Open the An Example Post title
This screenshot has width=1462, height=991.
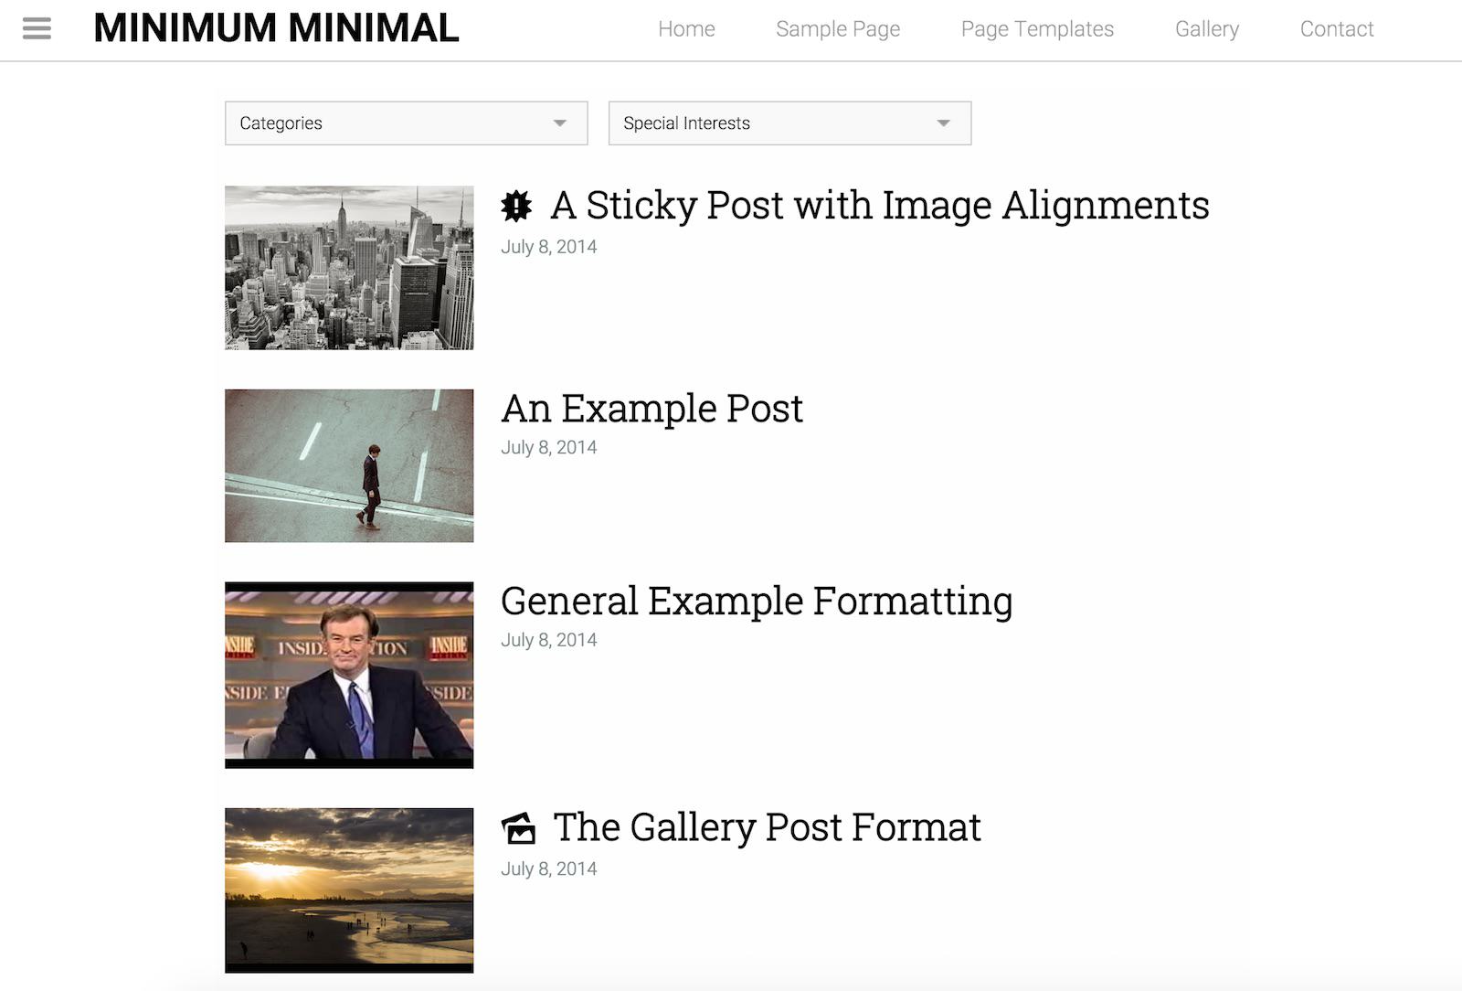pyautogui.click(x=652, y=409)
